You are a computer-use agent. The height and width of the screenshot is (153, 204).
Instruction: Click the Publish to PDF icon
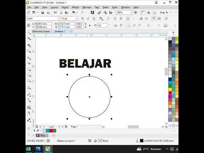(110, 12)
